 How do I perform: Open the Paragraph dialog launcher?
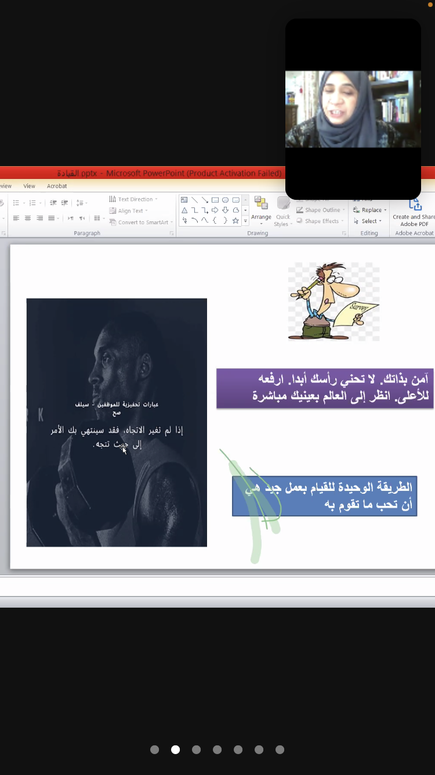(172, 234)
